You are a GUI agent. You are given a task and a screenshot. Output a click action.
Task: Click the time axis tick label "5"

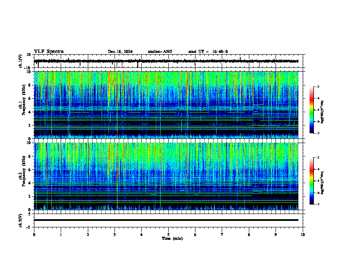[x=168, y=235]
